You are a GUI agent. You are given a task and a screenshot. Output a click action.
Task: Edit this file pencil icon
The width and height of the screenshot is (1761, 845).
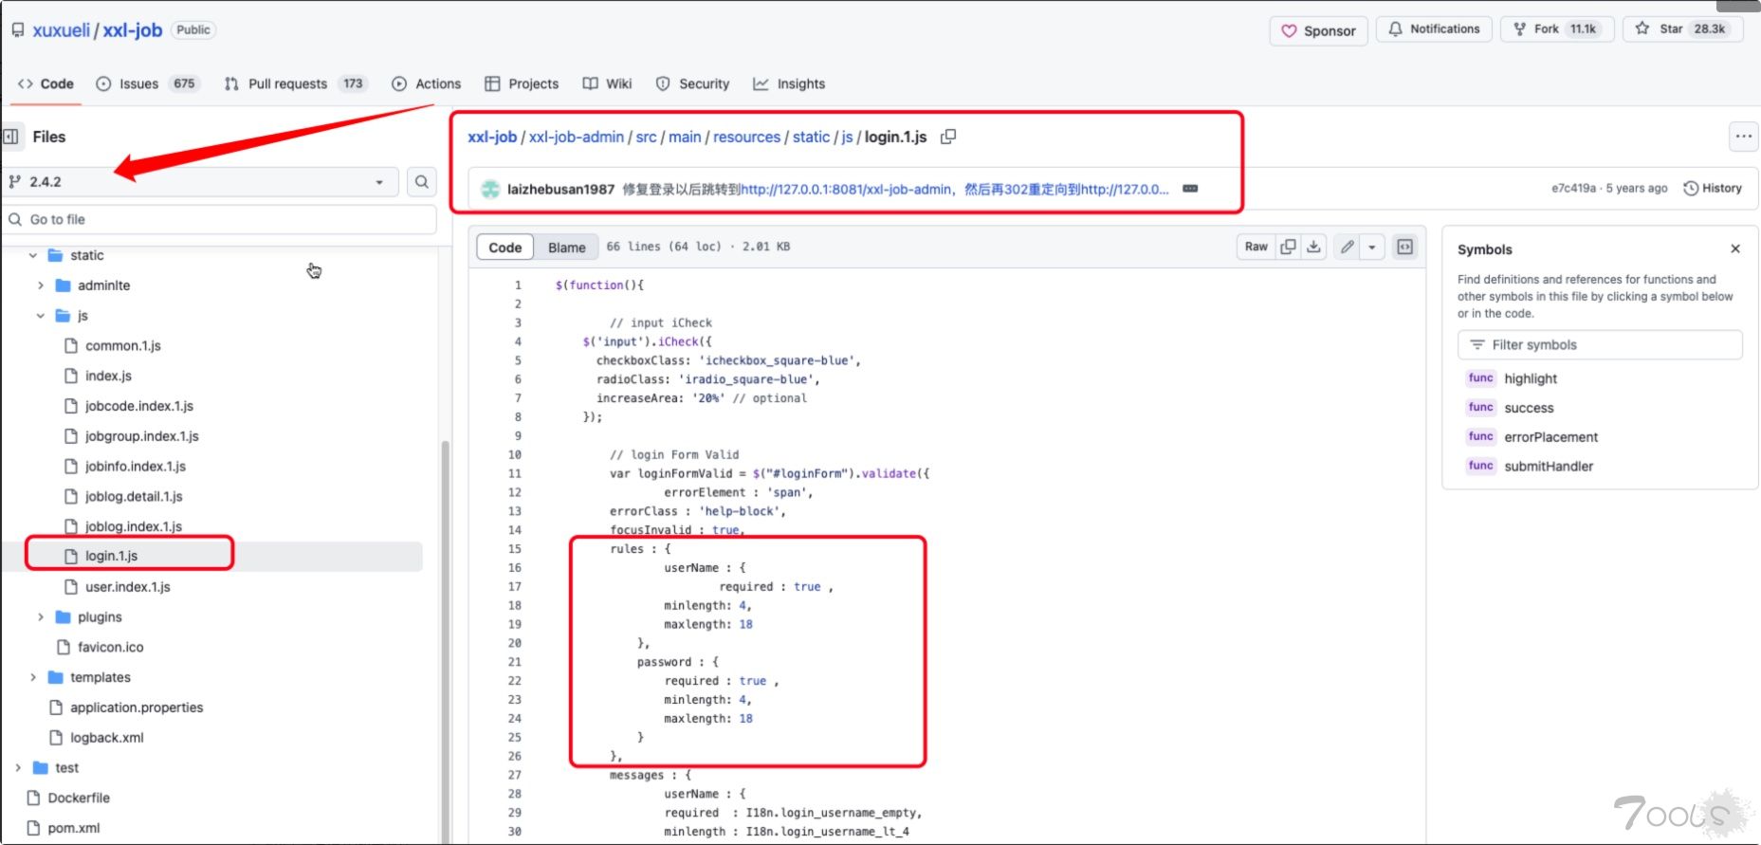pos(1347,247)
